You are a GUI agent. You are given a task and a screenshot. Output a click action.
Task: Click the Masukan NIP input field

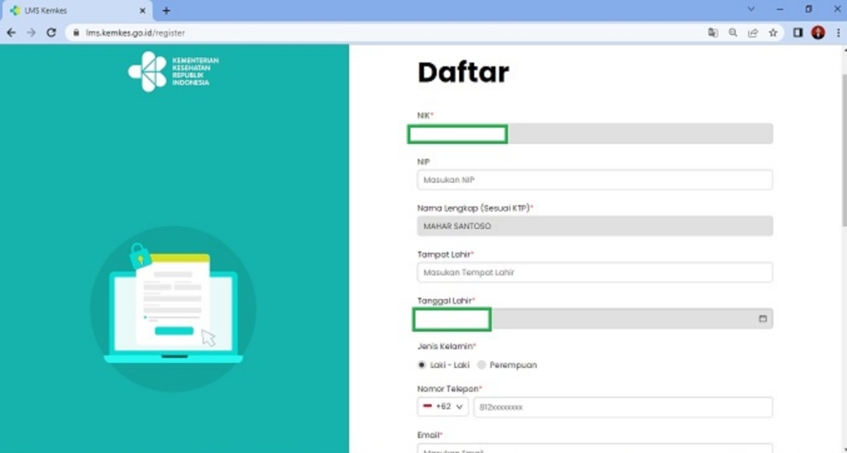[x=595, y=180]
